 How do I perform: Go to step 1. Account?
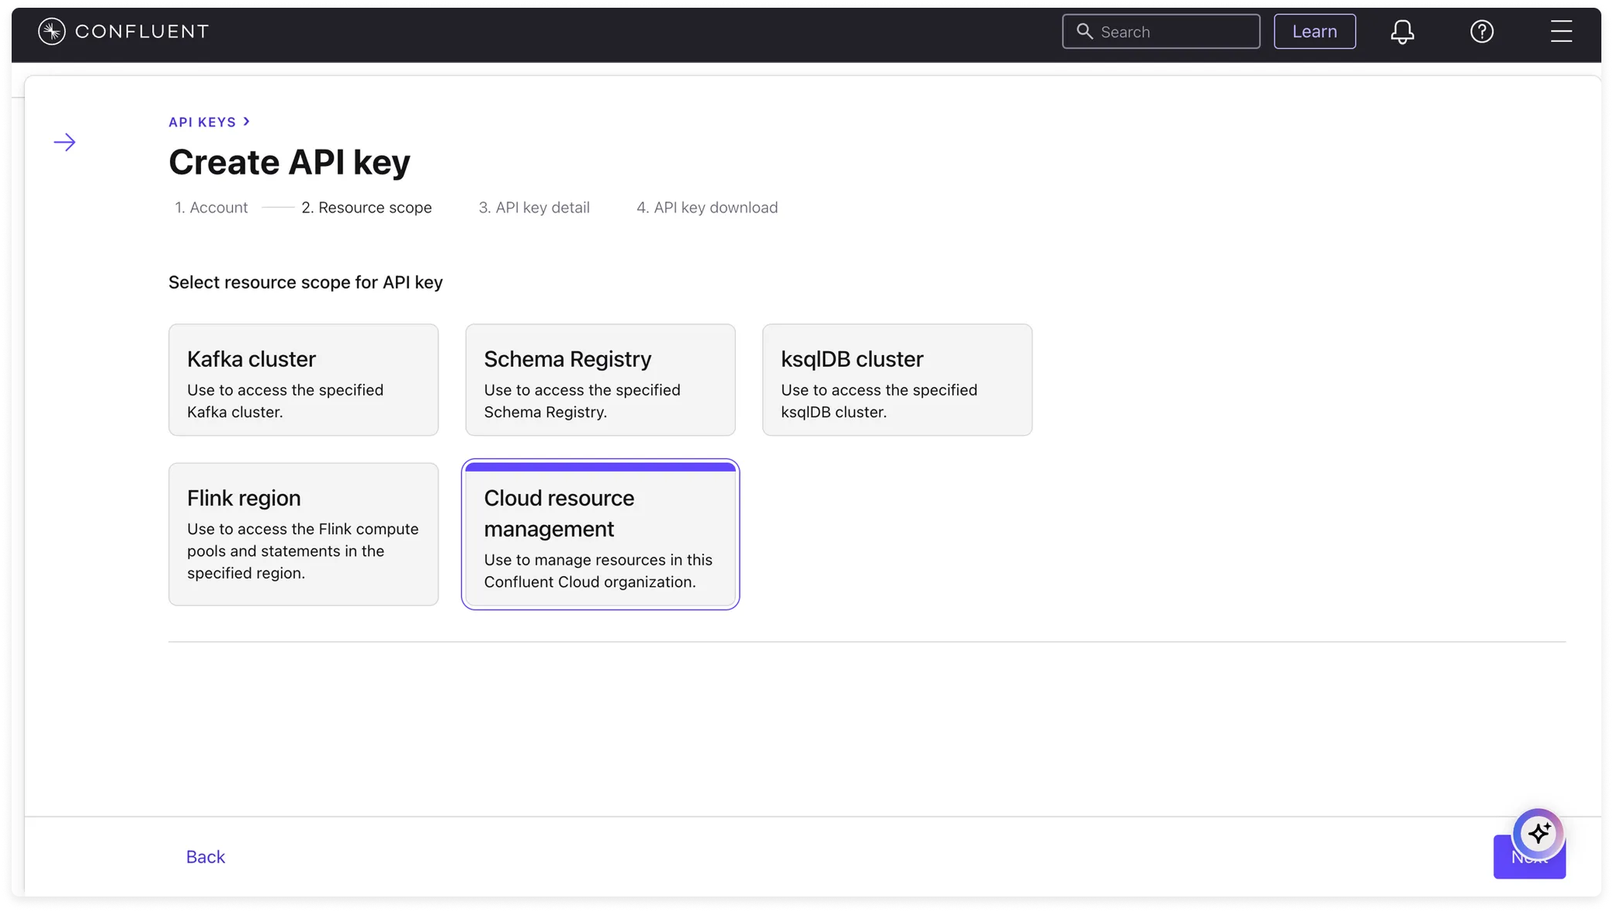pyautogui.click(x=211, y=208)
